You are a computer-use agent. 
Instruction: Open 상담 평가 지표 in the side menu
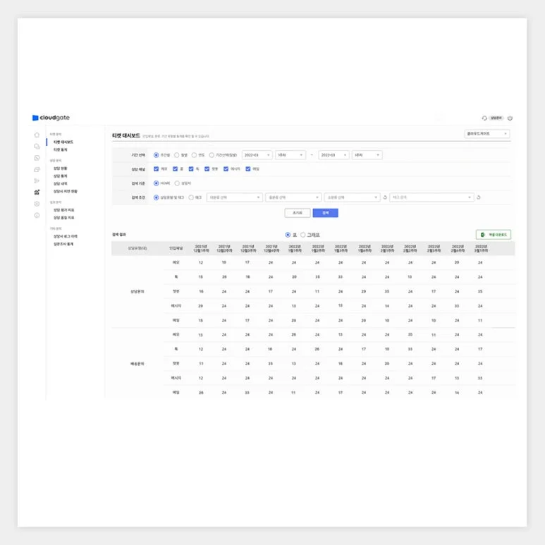[x=63, y=210]
